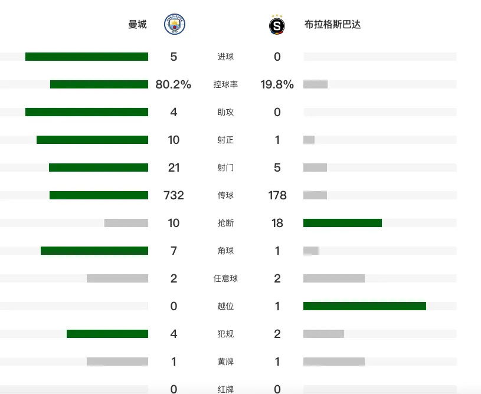The image size is (481, 394).
Task: Click the 732 passes value
Action: pyautogui.click(x=174, y=195)
